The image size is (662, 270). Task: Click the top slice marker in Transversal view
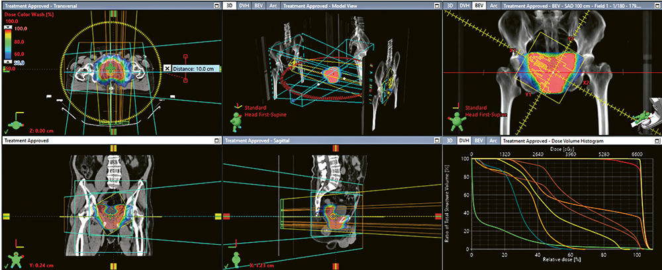(114, 13)
